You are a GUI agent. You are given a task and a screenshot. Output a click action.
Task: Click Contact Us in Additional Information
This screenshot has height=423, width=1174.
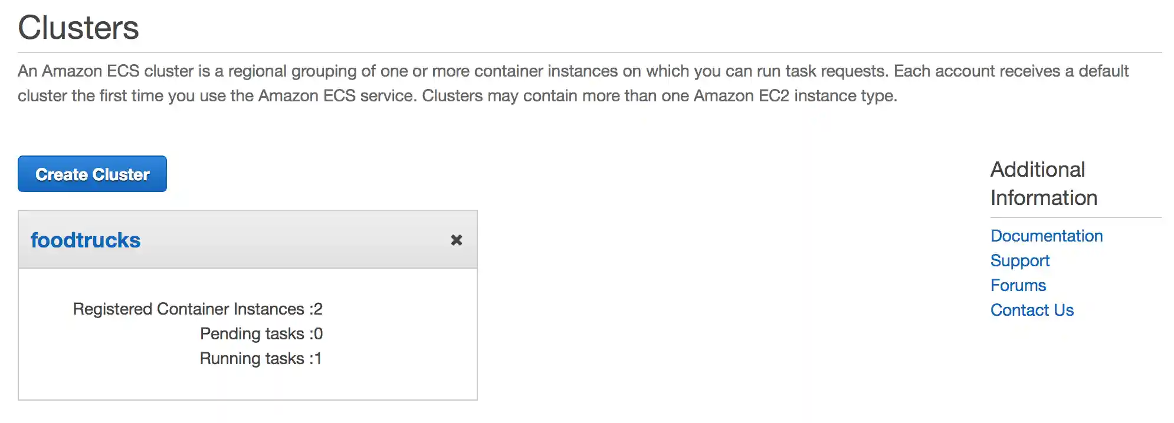[1032, 310]
